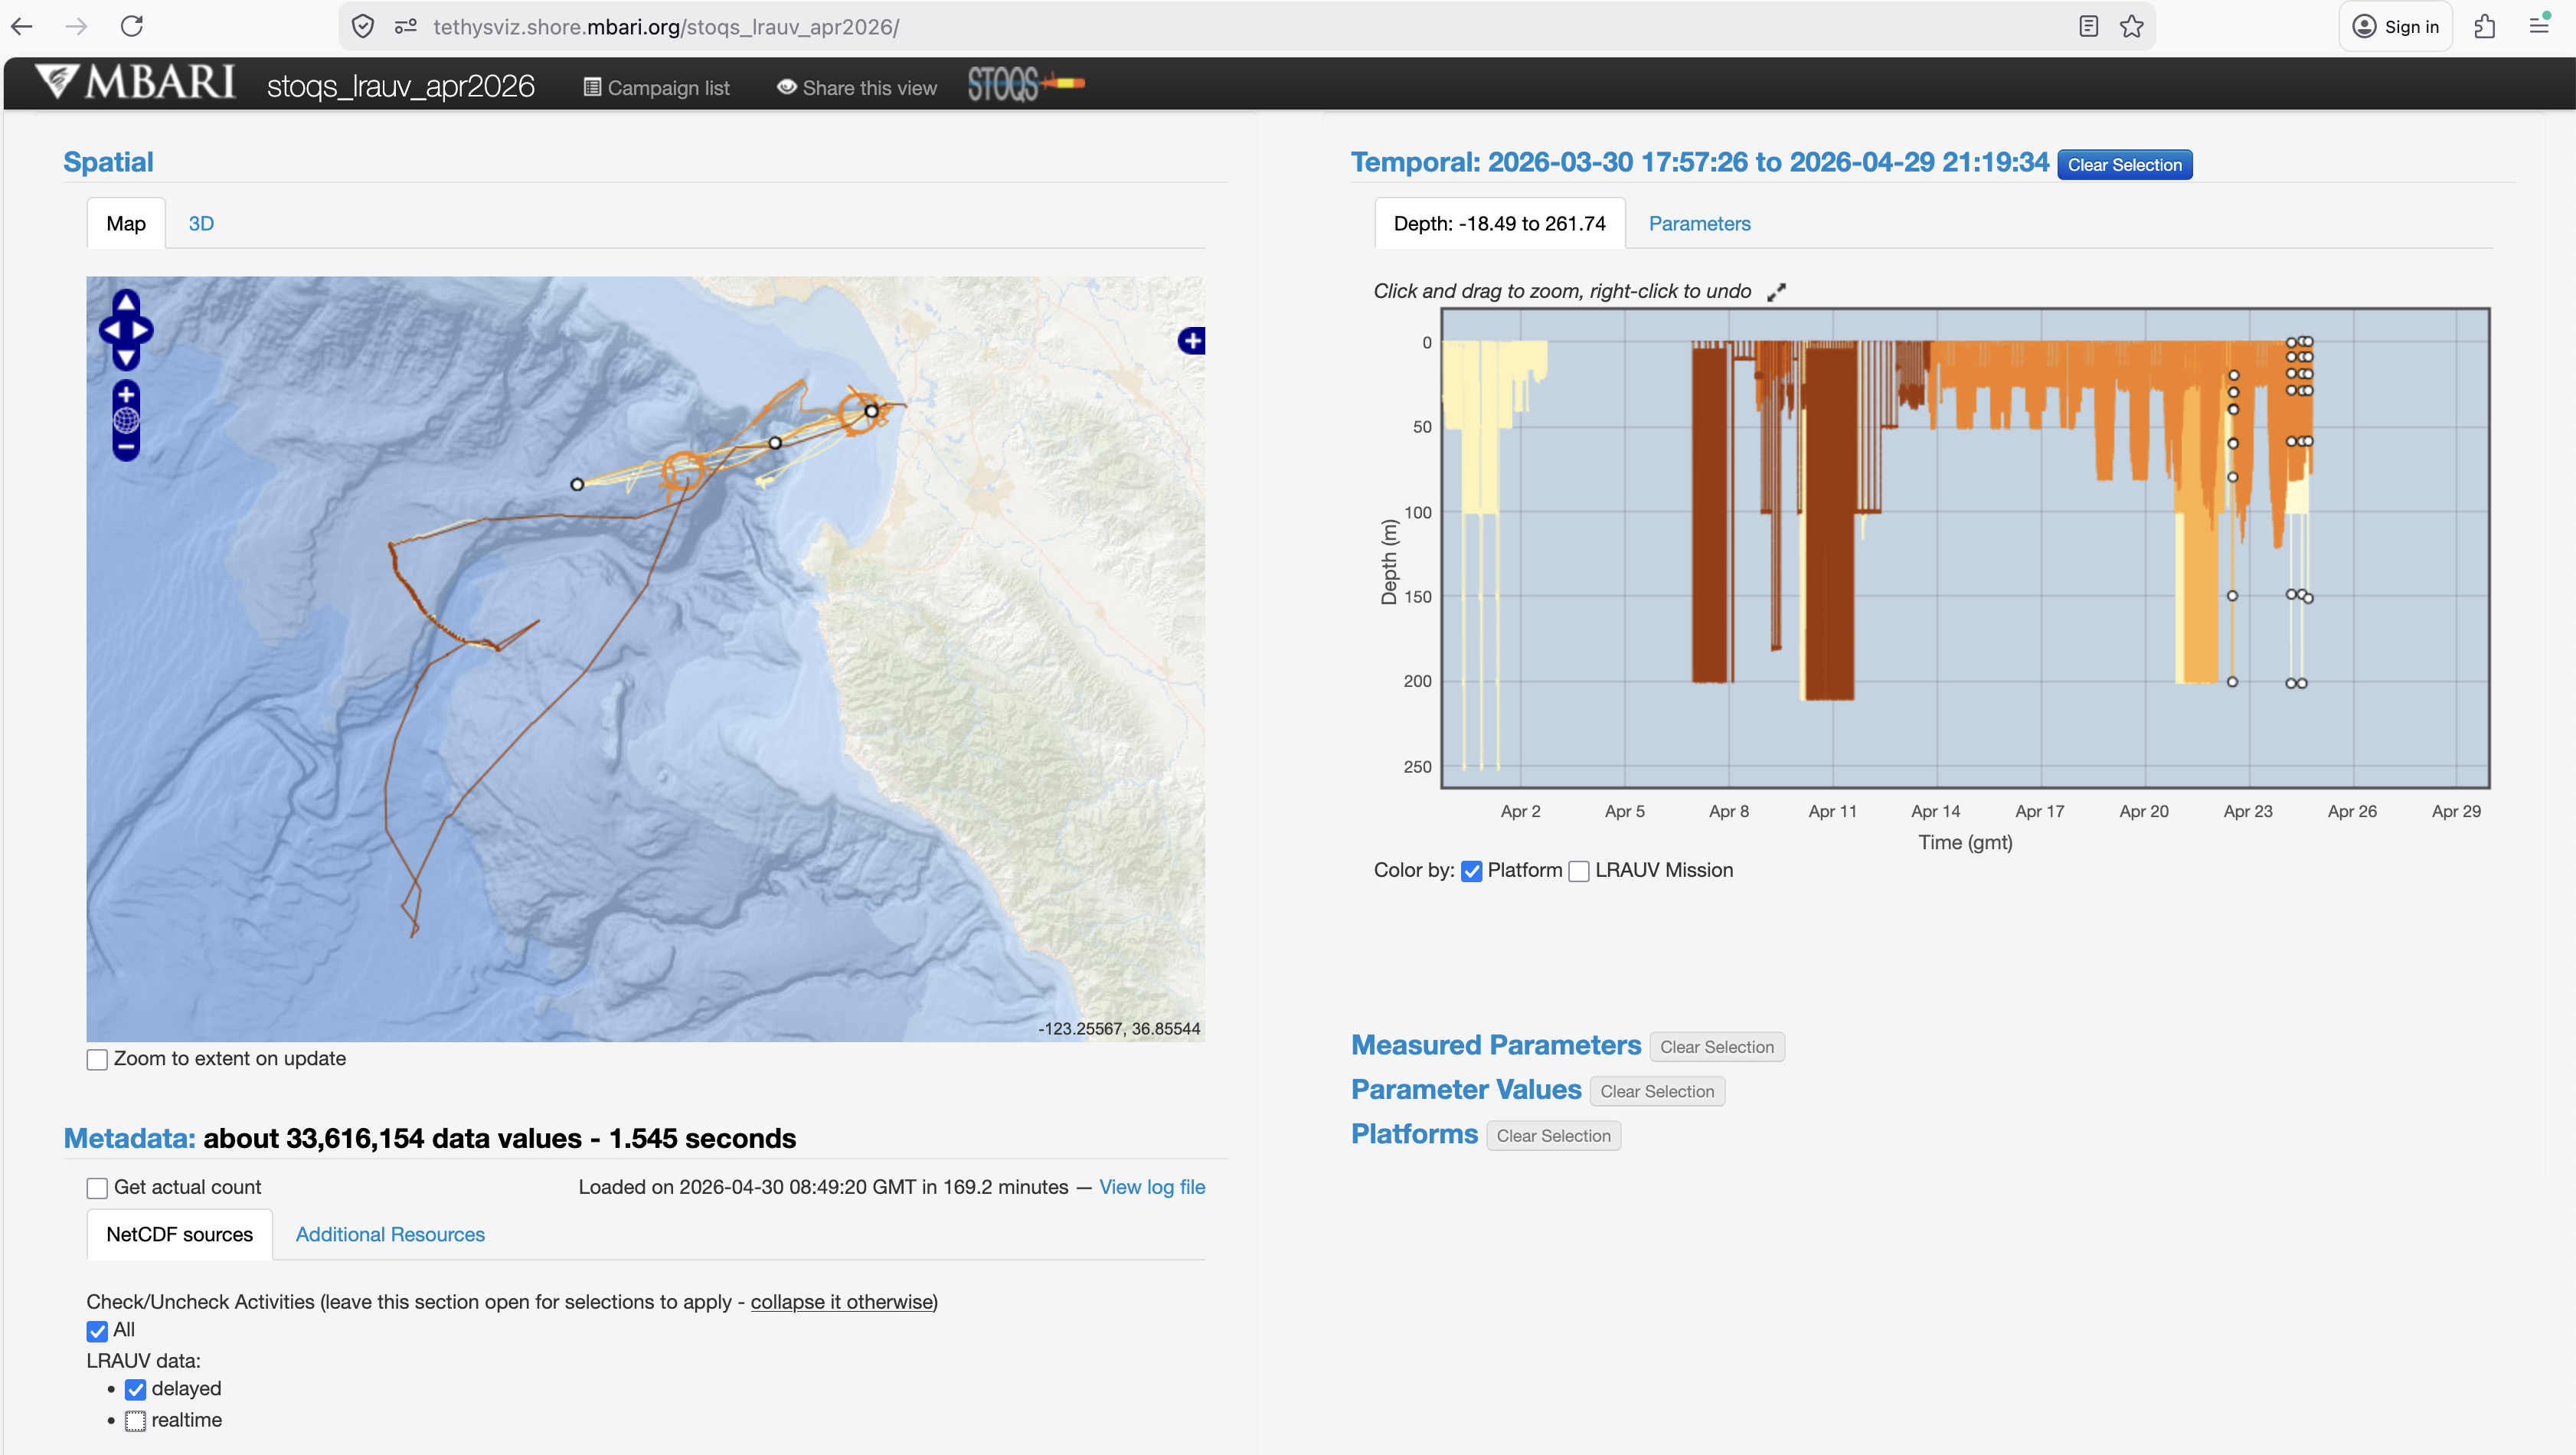Image resolution: width=2576 pixels, height=1455 pixels.
Task: Open site permissions icon in address bar
Action: (x=405, y=27)
